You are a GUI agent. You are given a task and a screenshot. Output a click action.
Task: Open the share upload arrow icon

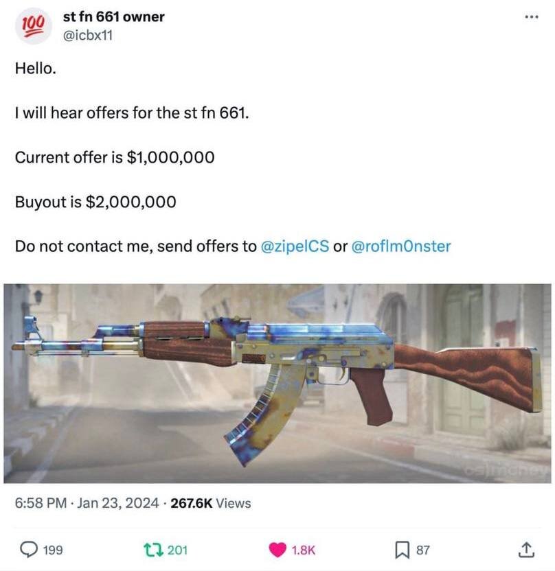pyautogui.click(x=526, y=550)
